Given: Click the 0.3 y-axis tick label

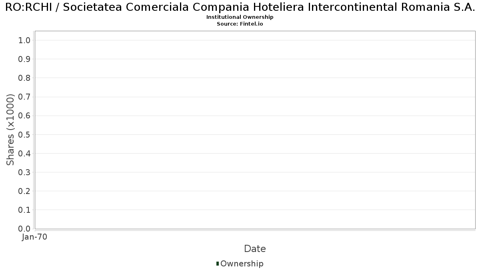Looking at the screenshot, I should pyautogui.click(x=24, y=172).
